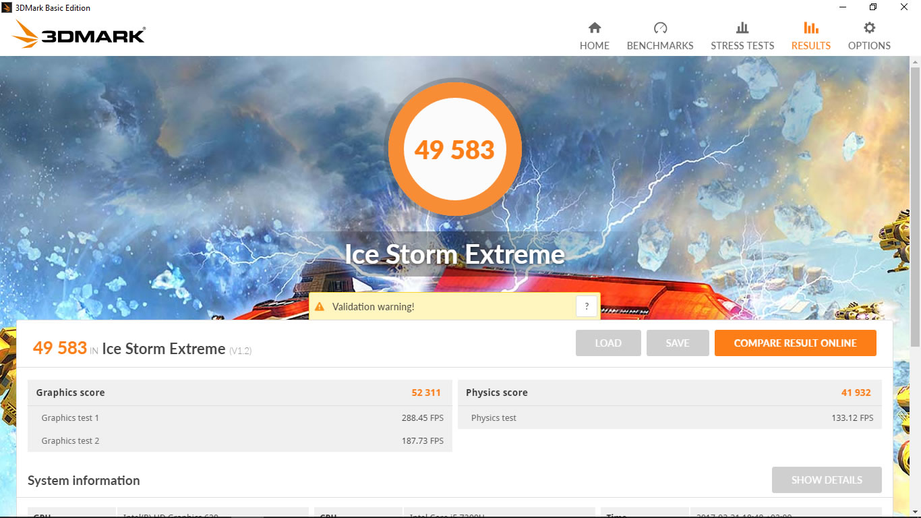Click the LOAD button
Image resolution: width=921 pixels, height=518 pixels.
click(608, 343)
